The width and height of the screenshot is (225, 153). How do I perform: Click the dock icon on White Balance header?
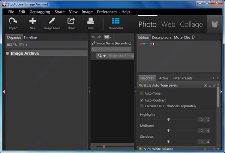click(x=206, y=149)
